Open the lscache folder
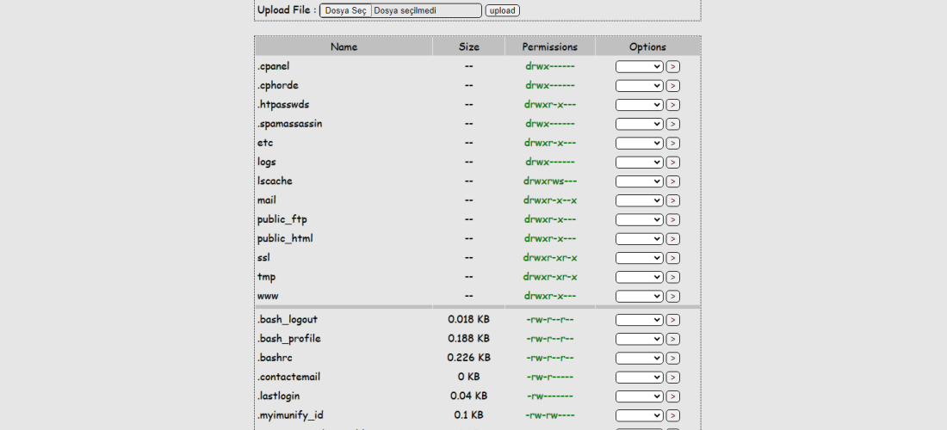The image size is (947, 430). 275,181
